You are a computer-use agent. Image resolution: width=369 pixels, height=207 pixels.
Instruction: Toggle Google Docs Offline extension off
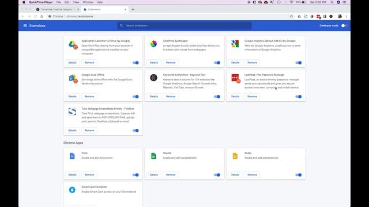[135, 97]
